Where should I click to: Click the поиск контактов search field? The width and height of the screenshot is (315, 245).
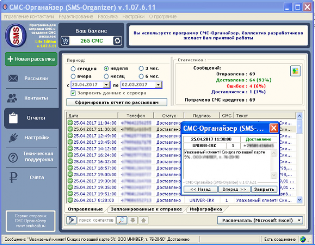point(97,220)
